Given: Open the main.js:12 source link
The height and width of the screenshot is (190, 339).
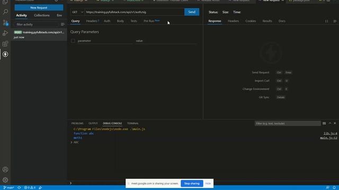Looking at the screenshot, I should coord(328,138).
